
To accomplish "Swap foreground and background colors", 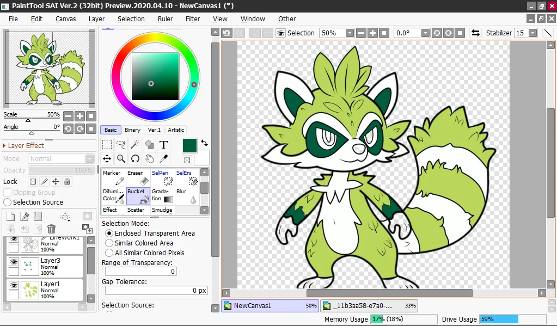I will pyautogui.click(x=204, y=143).
